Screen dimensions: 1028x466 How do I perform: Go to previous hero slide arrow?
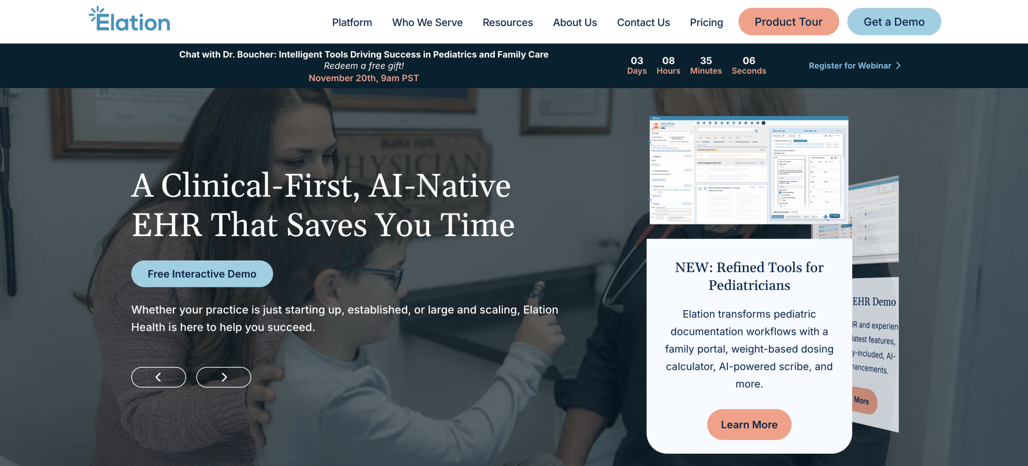click(159, 377)
